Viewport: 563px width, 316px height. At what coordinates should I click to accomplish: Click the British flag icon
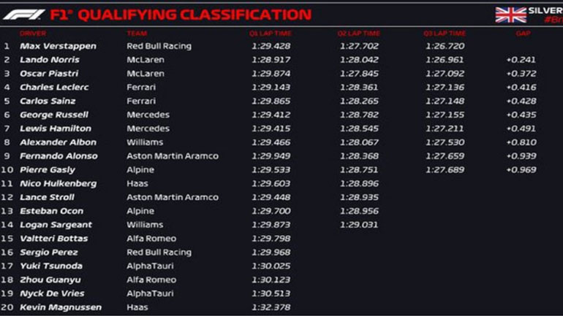(510, 15)
